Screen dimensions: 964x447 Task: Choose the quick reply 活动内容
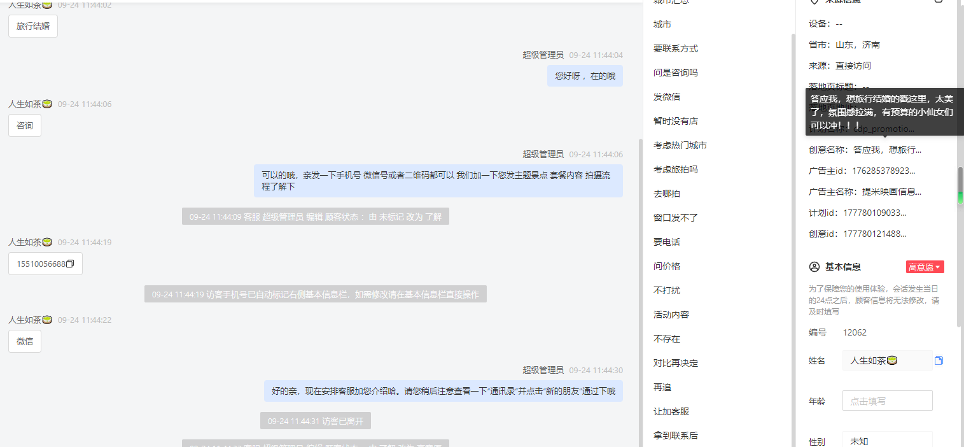point(671,315)
